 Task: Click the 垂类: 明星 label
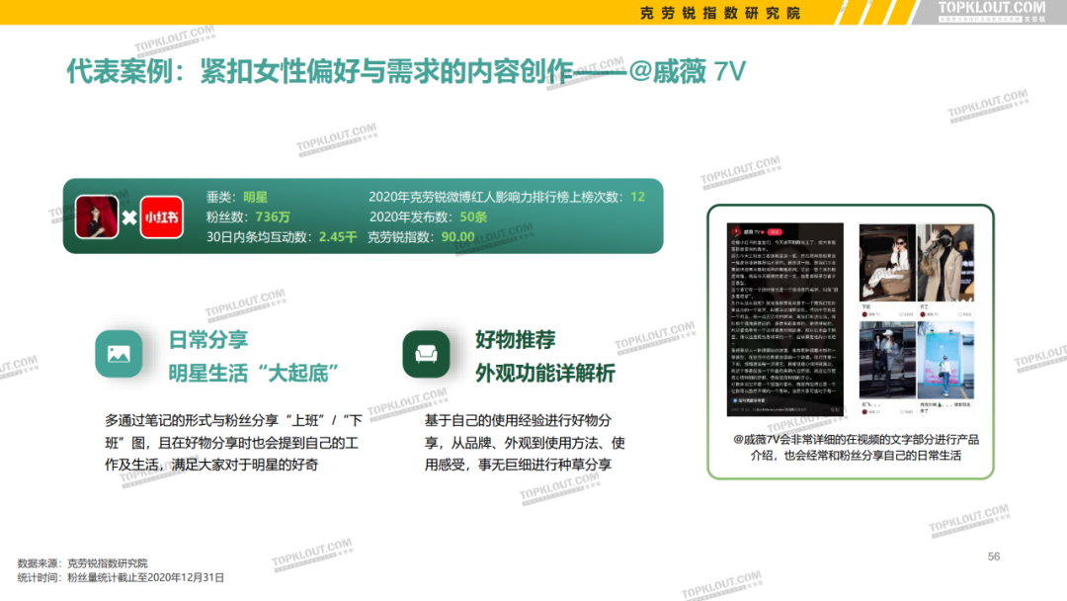[x=237, y=198]
